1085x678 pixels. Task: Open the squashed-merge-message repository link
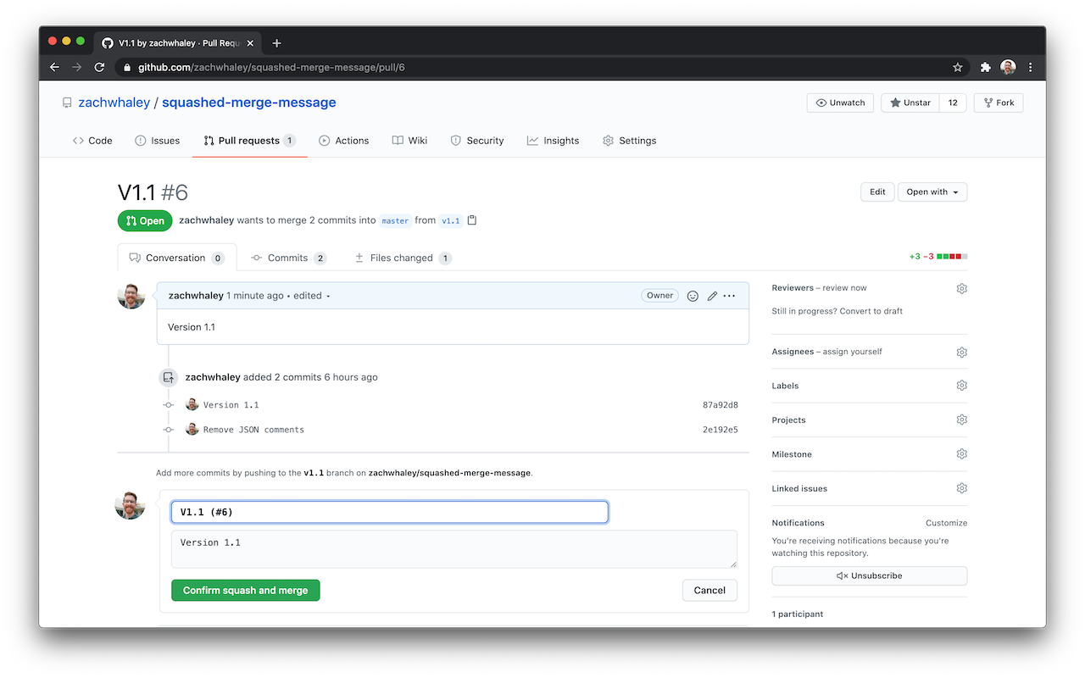click(249, 103)
